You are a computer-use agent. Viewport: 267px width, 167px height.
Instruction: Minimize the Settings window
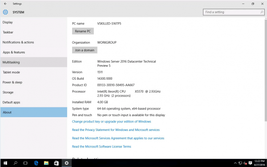coord(243,4)
